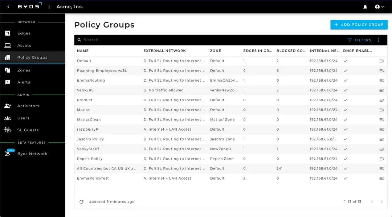The width and height of the screenshot is (392, 217).
Task: Click the back arrow in top bar
Action: tap(8, 7)
